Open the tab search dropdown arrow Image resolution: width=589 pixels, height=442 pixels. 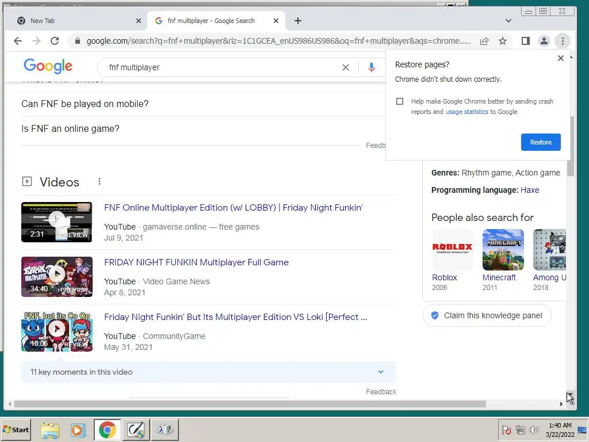click(x=508, y=21)
